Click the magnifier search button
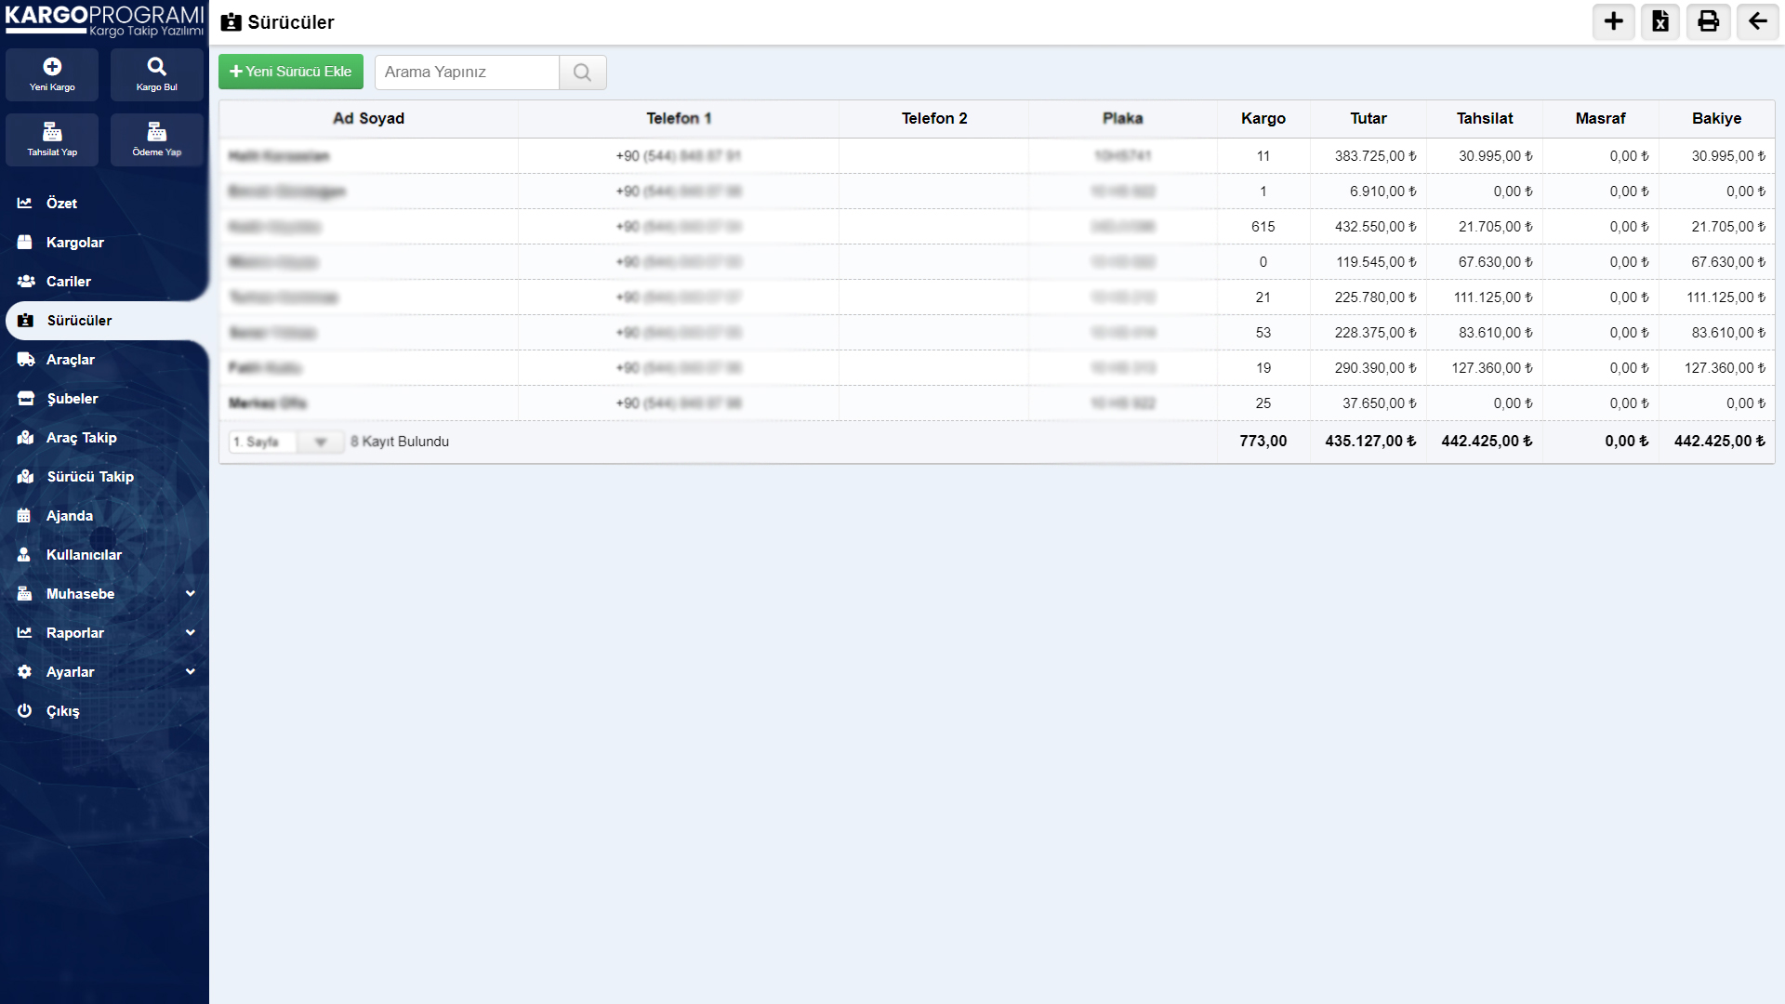This screenshot has height=1004, width=1785. 582,73
